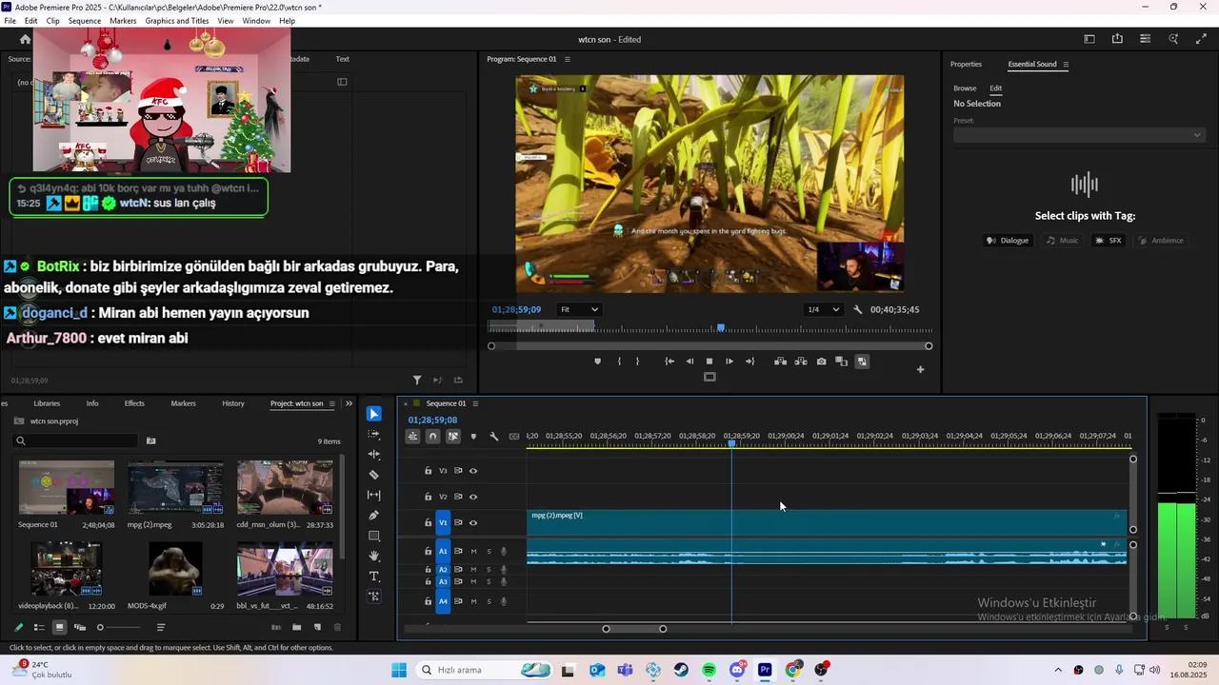Click Find bin icon beside project search
Image resolution: width=1219 pixels, height=685 pixels.
pyautogui.click(x=150, y=440)
